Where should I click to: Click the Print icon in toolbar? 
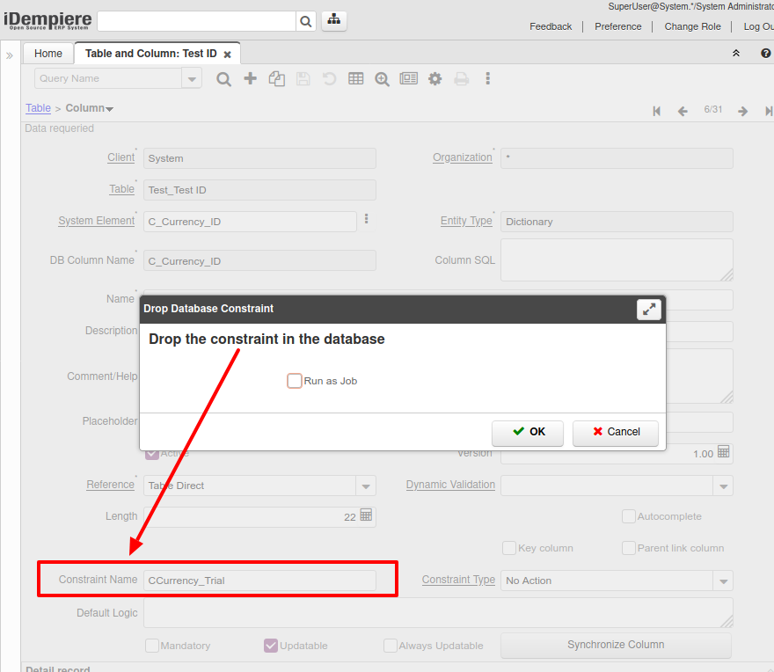pyautogui.click(x=462, y=79)
